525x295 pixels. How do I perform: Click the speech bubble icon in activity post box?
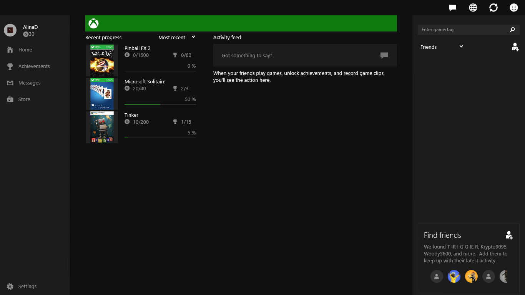pos(384,55)
